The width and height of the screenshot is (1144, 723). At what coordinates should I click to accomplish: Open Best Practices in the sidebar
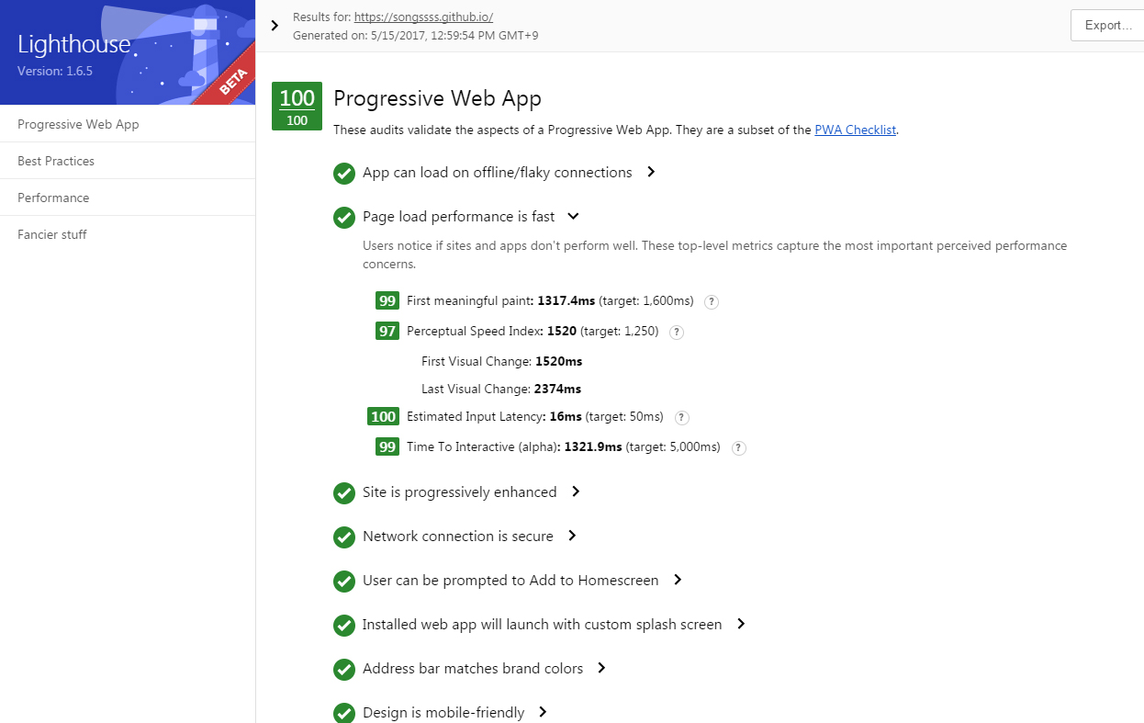tap(56, 161)
